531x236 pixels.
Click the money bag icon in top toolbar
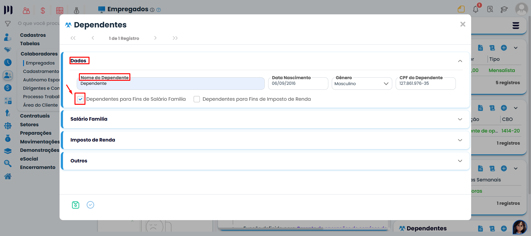tap(76, 11)
